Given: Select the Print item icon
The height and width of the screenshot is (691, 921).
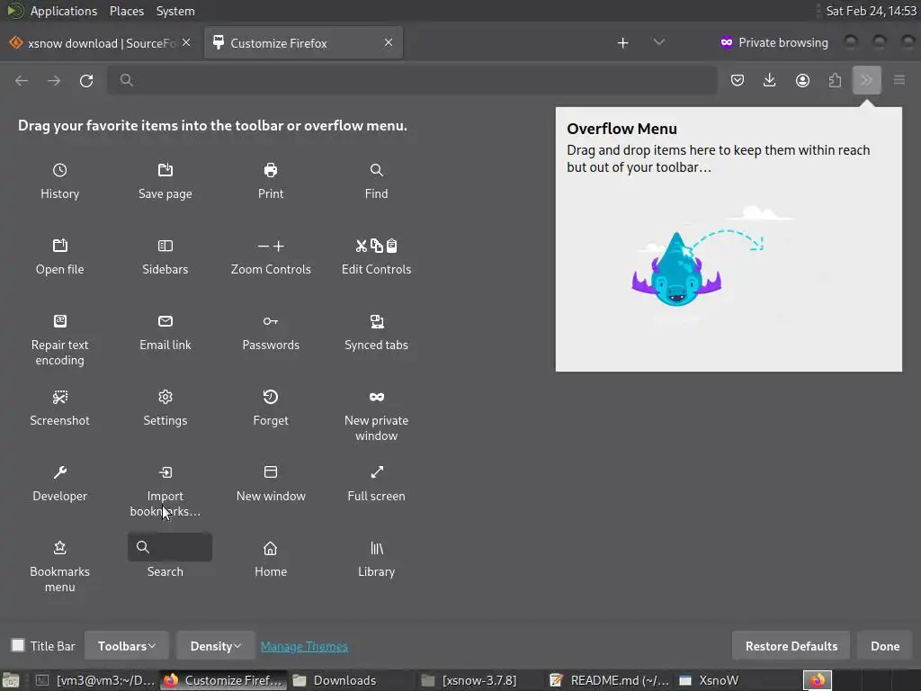Looking at the screenshot, I should coord(271,170).
